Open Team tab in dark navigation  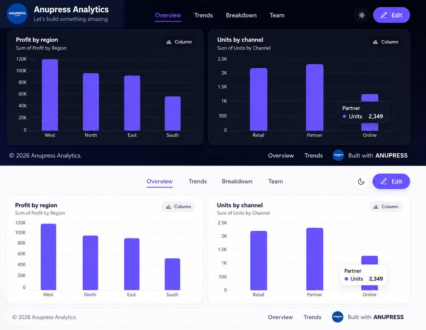pyautogui.click(x=277, y=15)
